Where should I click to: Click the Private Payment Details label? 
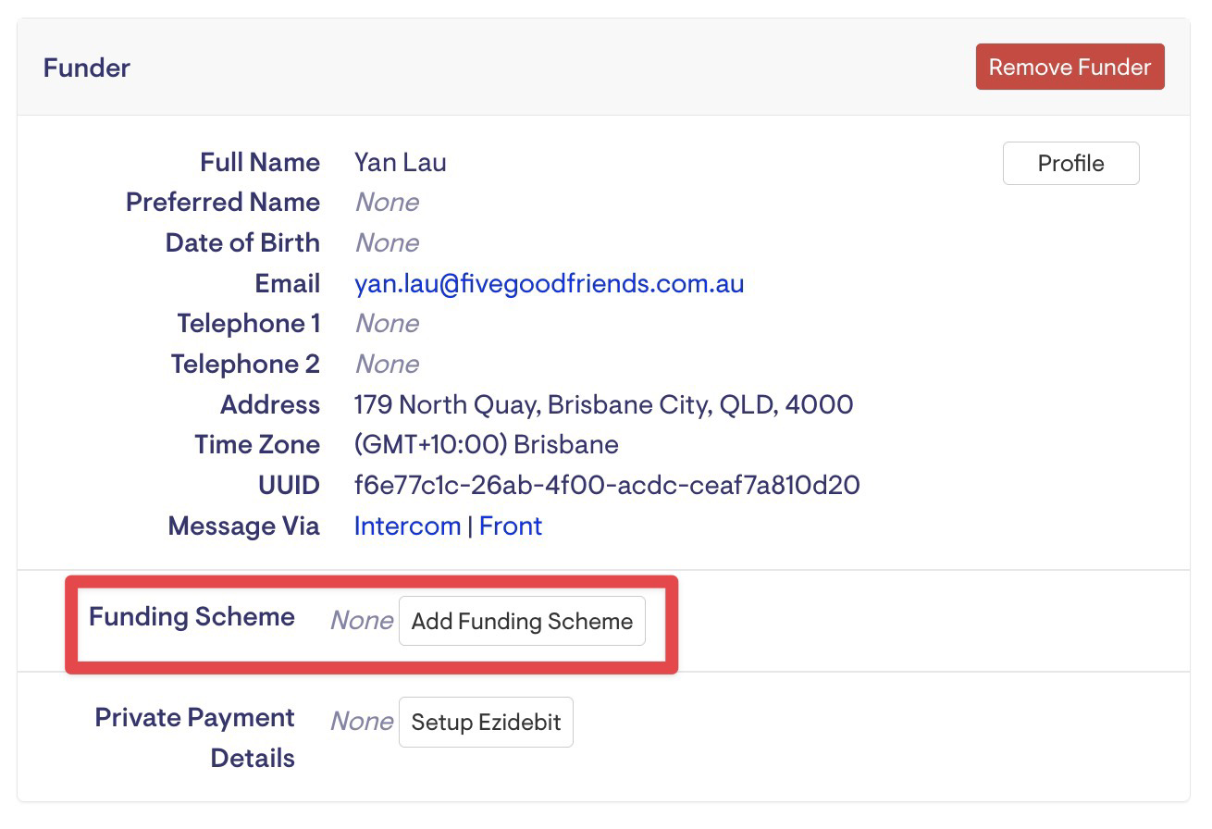click(194, 737)
